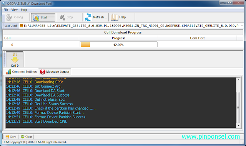Expand the Last Used path dropdown

pyautogui.click(x=242, y=26)
